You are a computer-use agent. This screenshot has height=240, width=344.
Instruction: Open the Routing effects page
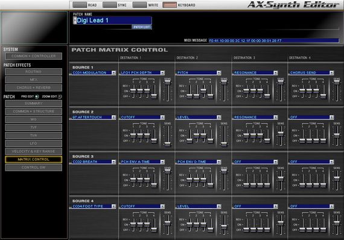(x=34, y=72)
